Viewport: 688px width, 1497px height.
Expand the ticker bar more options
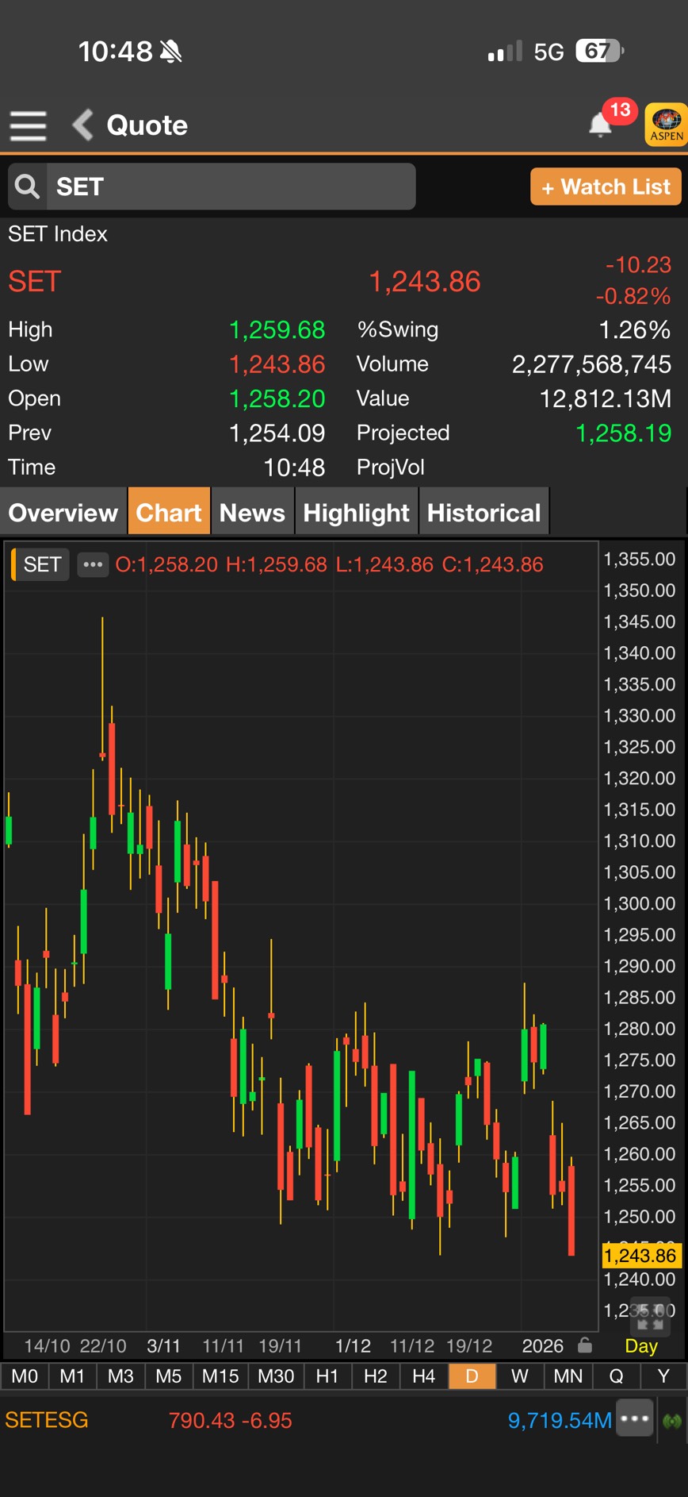point(636,1419)
